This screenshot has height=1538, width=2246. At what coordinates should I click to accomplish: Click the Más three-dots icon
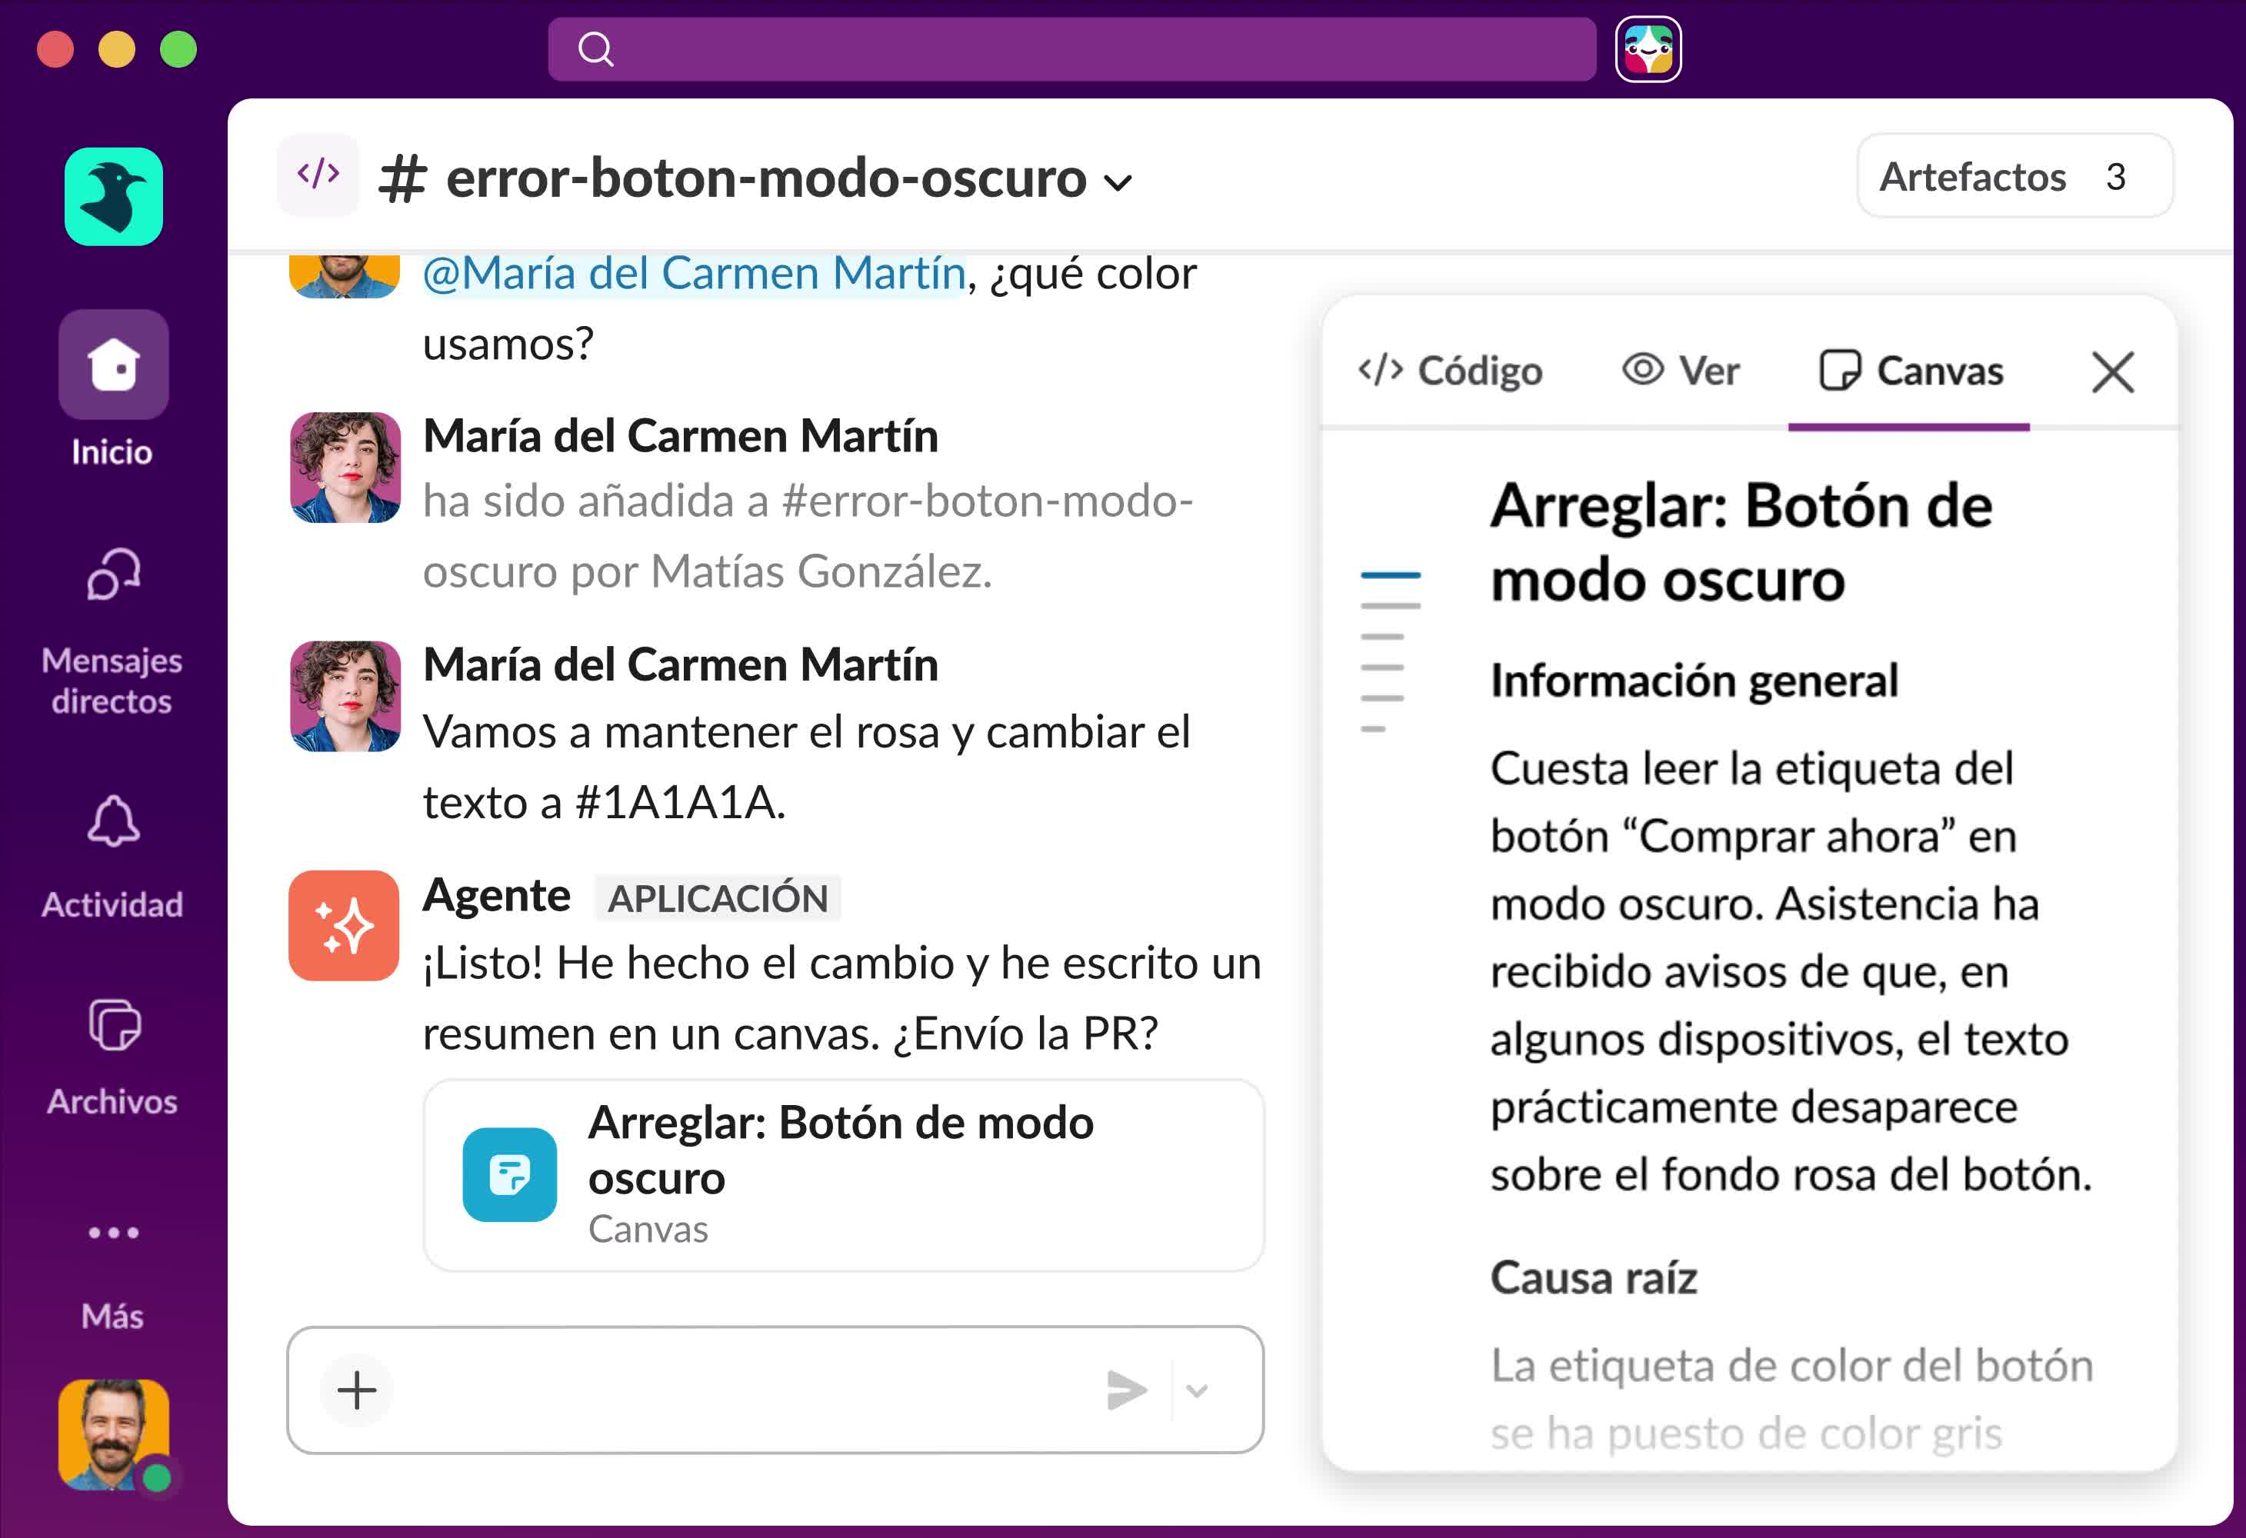(113, 1232)
